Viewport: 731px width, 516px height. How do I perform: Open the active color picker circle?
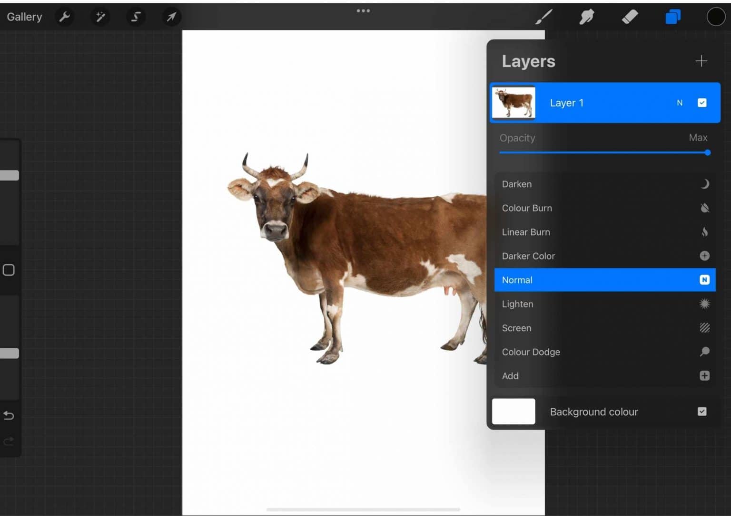pos(716,17)
